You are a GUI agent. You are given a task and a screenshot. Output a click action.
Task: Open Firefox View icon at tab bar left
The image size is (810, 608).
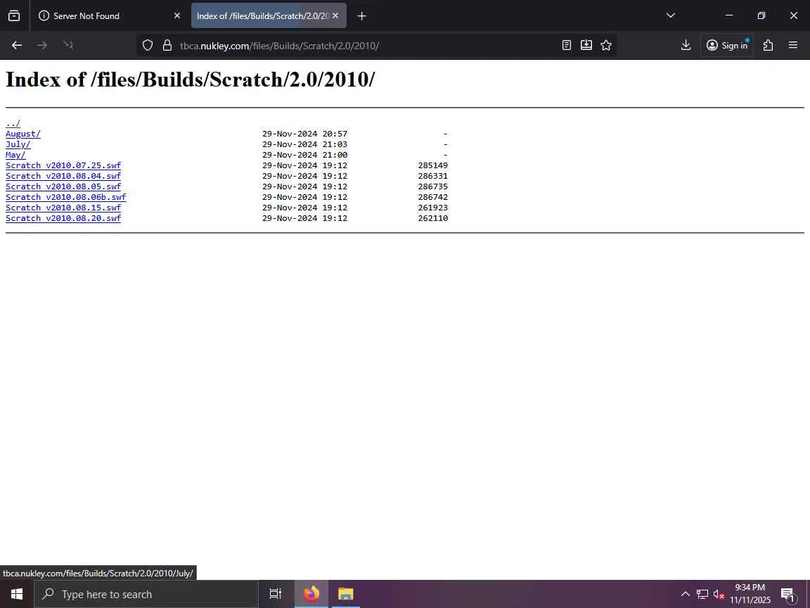15,16
